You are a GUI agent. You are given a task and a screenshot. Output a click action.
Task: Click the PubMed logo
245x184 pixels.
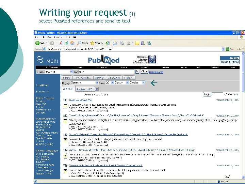[103, 60]
